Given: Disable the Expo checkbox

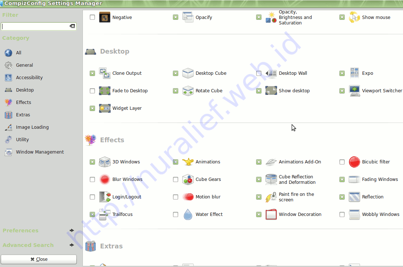Looking at the screenshot, I should [342, 73].
